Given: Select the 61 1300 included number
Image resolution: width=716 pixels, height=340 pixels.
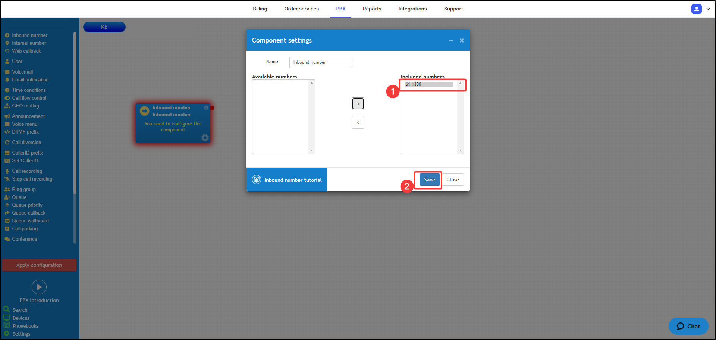Looking at the screenshot, I should tap(429, 84).
